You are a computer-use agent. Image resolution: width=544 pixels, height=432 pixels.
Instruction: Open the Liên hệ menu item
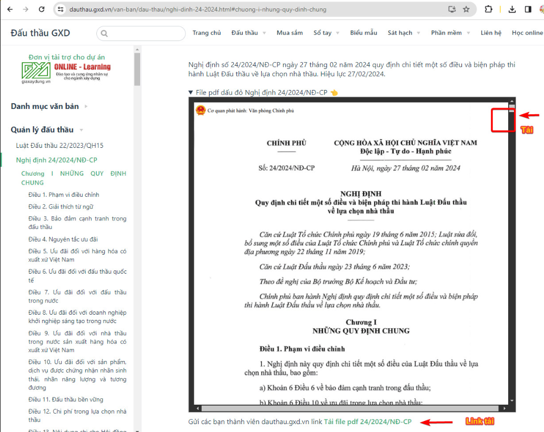pos(491,33)
